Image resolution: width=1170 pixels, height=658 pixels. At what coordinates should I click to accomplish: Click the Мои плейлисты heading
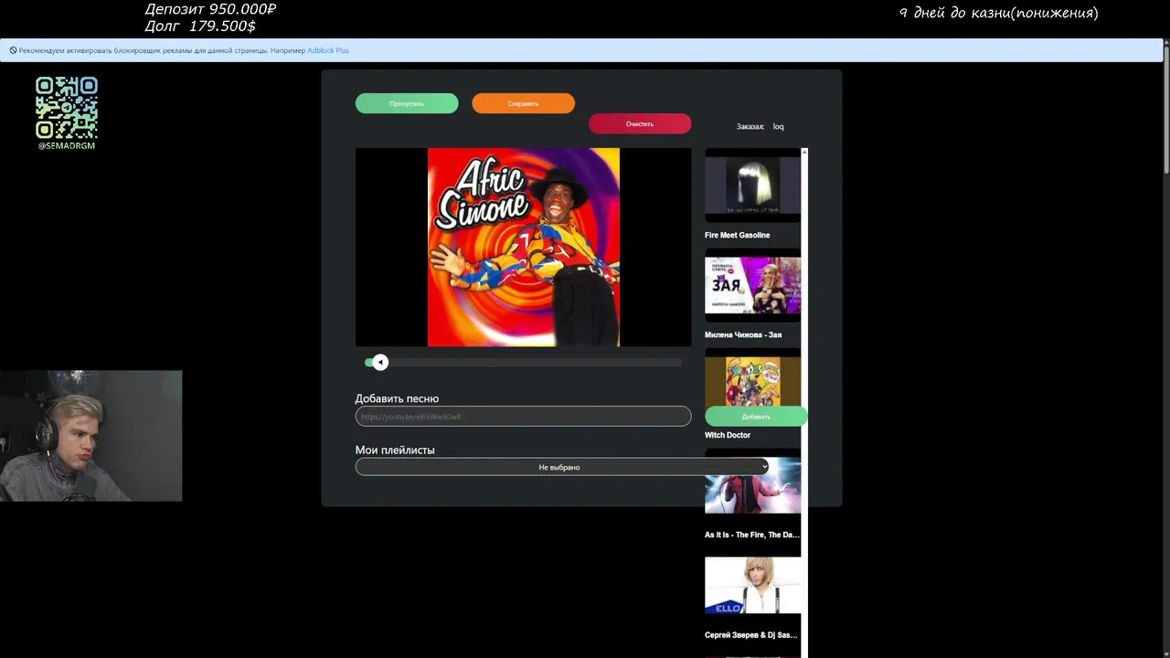pyautogui.click(x=395, y=451)
